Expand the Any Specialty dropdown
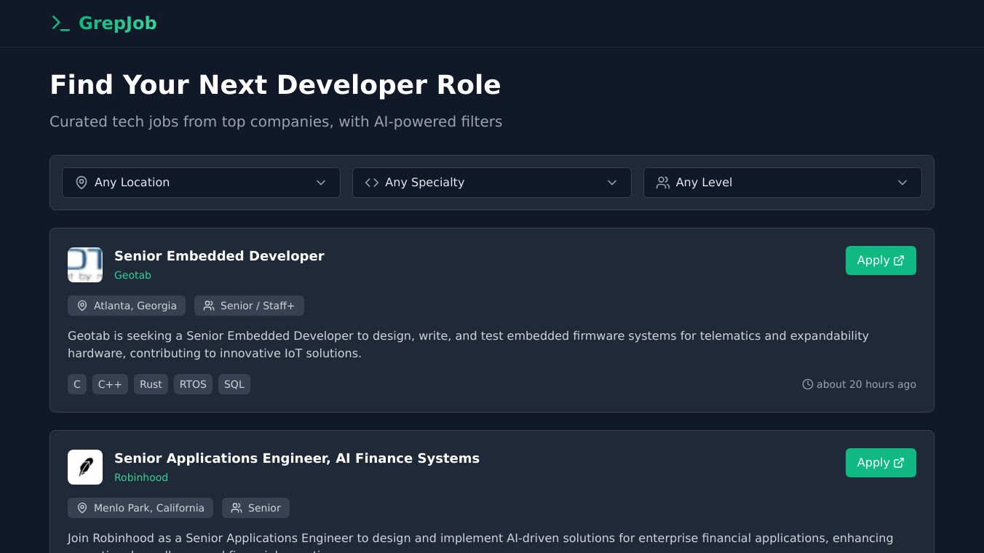This screenshot has width=984, height=553. click(491, 183)
